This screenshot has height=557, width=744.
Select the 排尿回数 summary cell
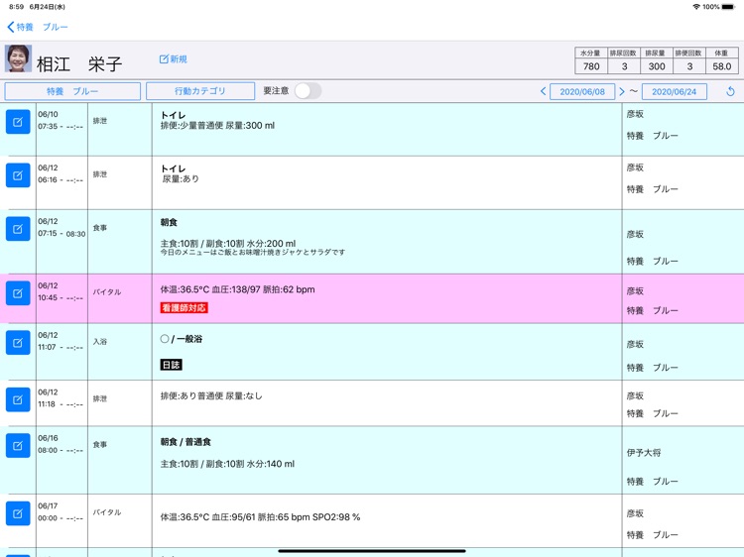(624, 60)
